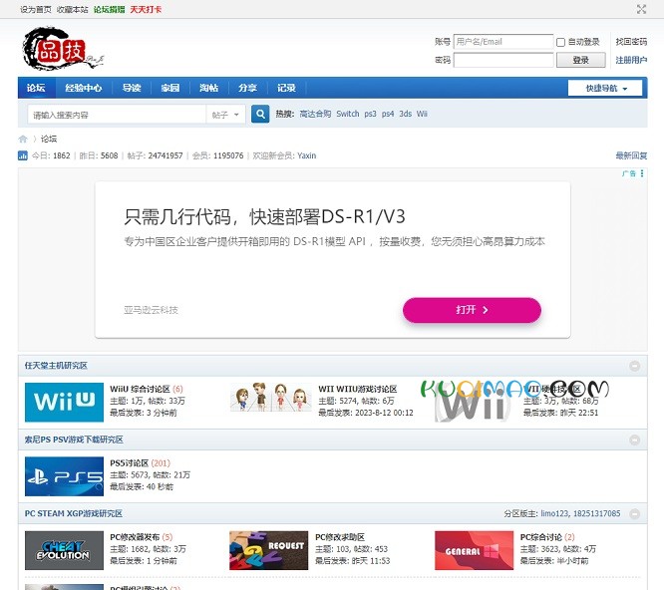664x590 pixels.
Task: Click hot search ps3
Action: [370, 114]
